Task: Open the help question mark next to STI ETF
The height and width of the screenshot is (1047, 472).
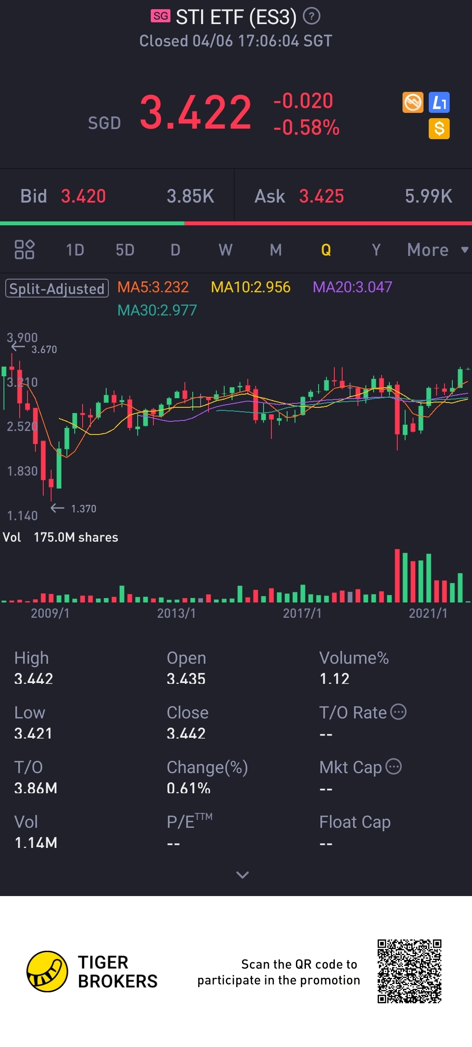Action: point(311,17)
